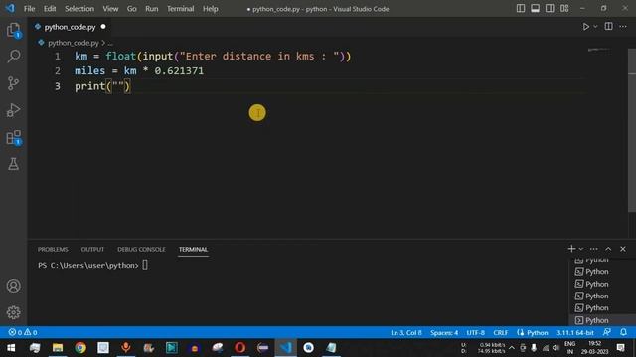Open the View menu

[110, 9]
